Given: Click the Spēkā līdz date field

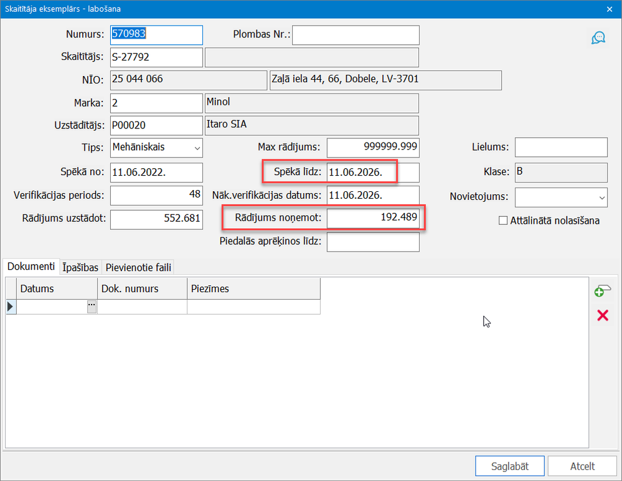Looking at the screenshot, I should (373, 173).
